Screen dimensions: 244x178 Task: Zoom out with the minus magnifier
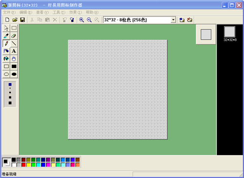click(x=89, y=20)
